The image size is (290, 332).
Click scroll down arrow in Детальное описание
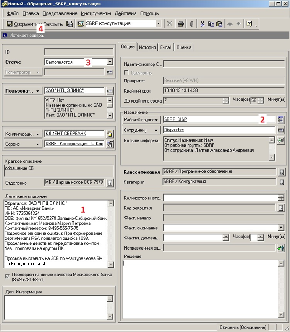coord(111,264)
